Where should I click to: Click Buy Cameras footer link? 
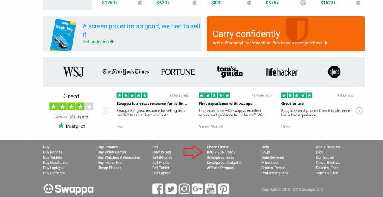tap(54, 173)
